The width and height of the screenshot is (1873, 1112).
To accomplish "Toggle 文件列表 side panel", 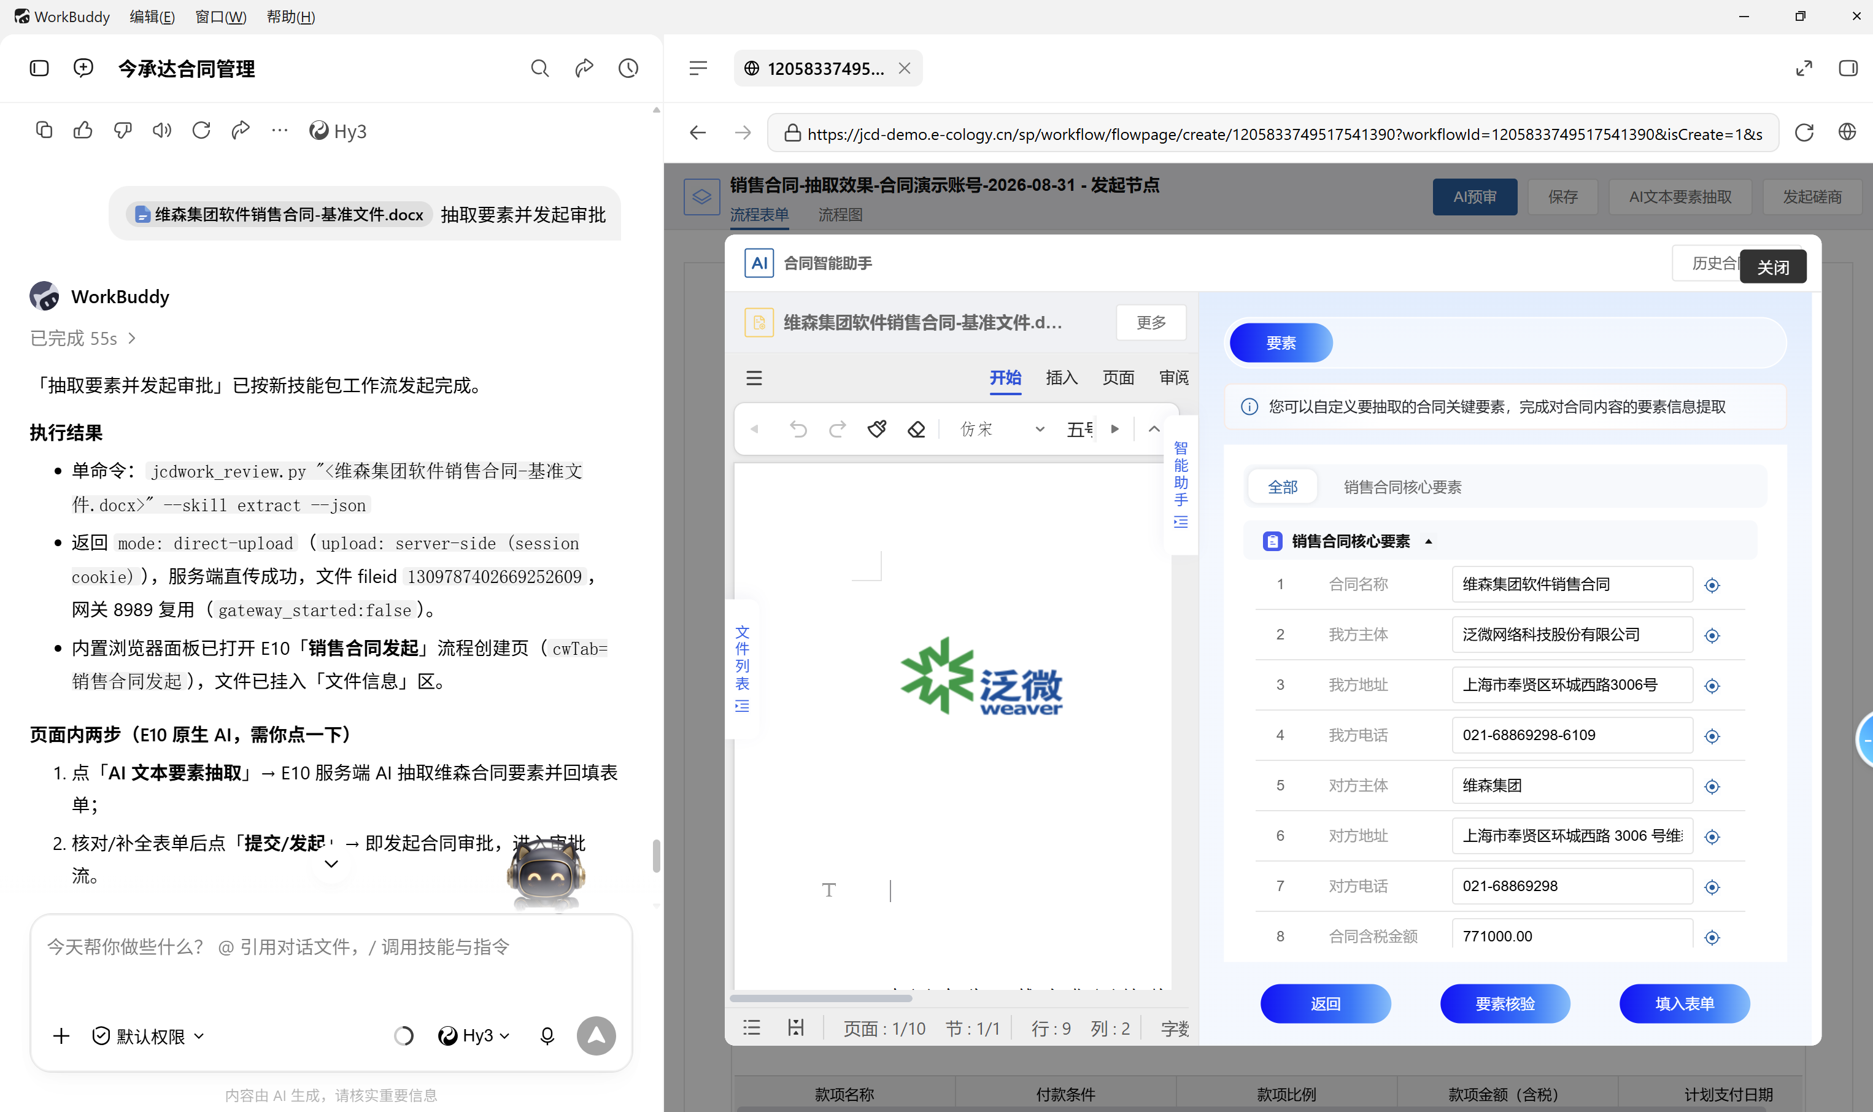I will point(742,668).
